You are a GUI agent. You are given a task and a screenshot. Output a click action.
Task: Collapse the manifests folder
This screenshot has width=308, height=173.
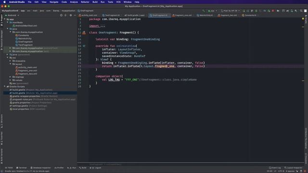[x=8, y=23]
